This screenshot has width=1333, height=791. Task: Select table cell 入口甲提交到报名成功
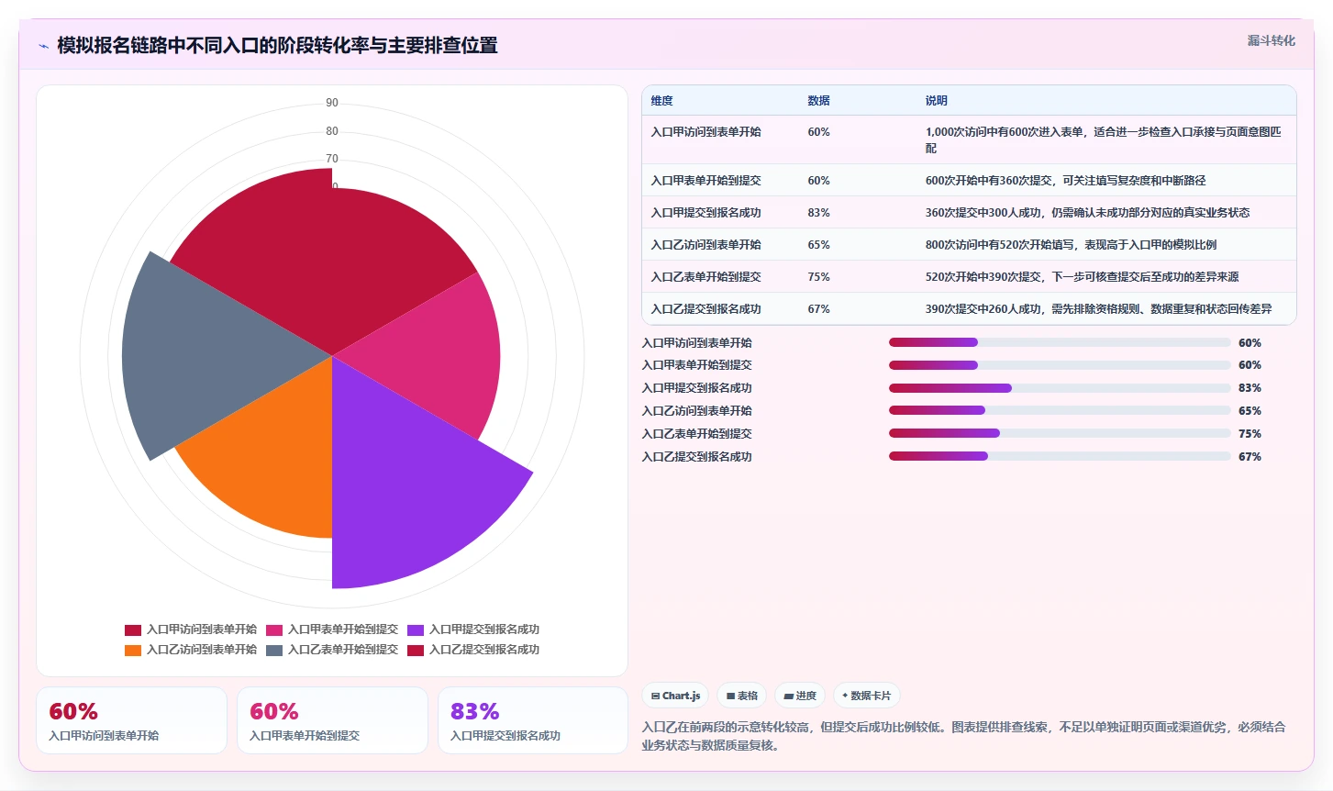point(705,213)
